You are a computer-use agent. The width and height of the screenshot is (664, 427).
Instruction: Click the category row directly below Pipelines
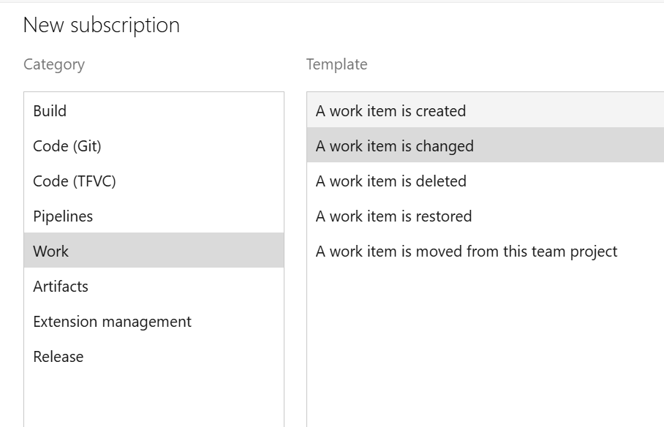click(x=51, y=252)
